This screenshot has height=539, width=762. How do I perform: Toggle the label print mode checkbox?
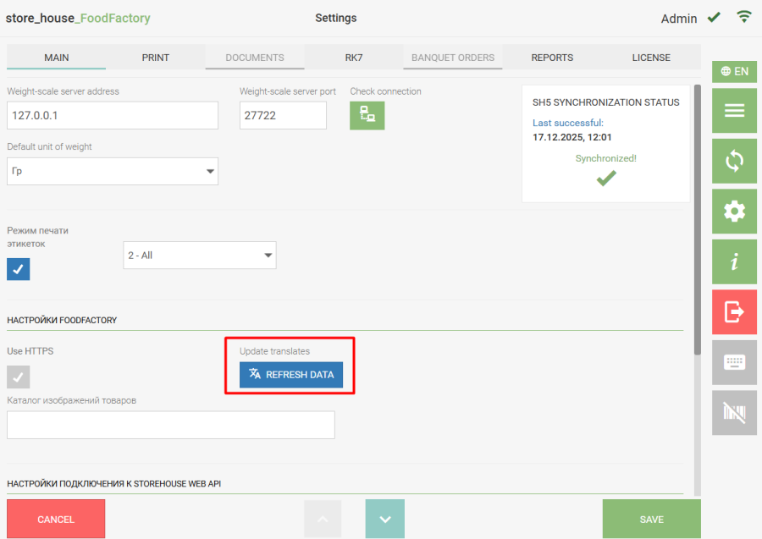point(19,269)
